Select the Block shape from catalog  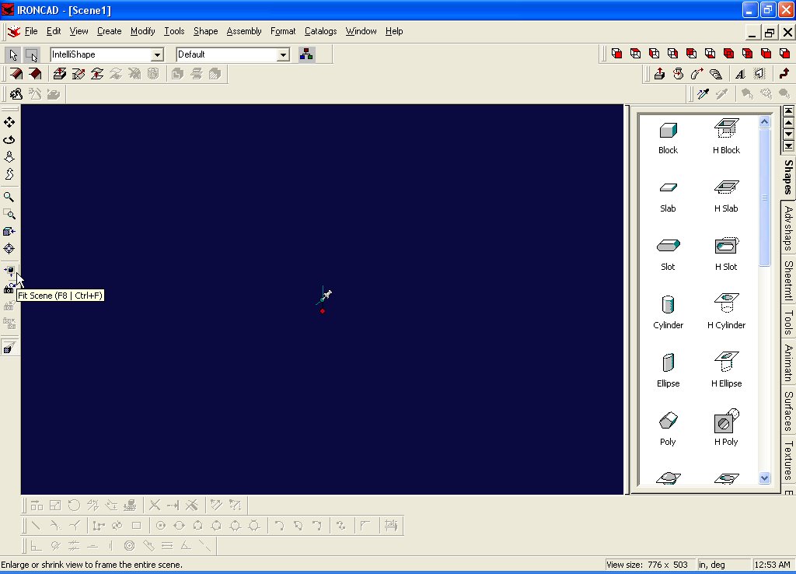coord(668,137)
